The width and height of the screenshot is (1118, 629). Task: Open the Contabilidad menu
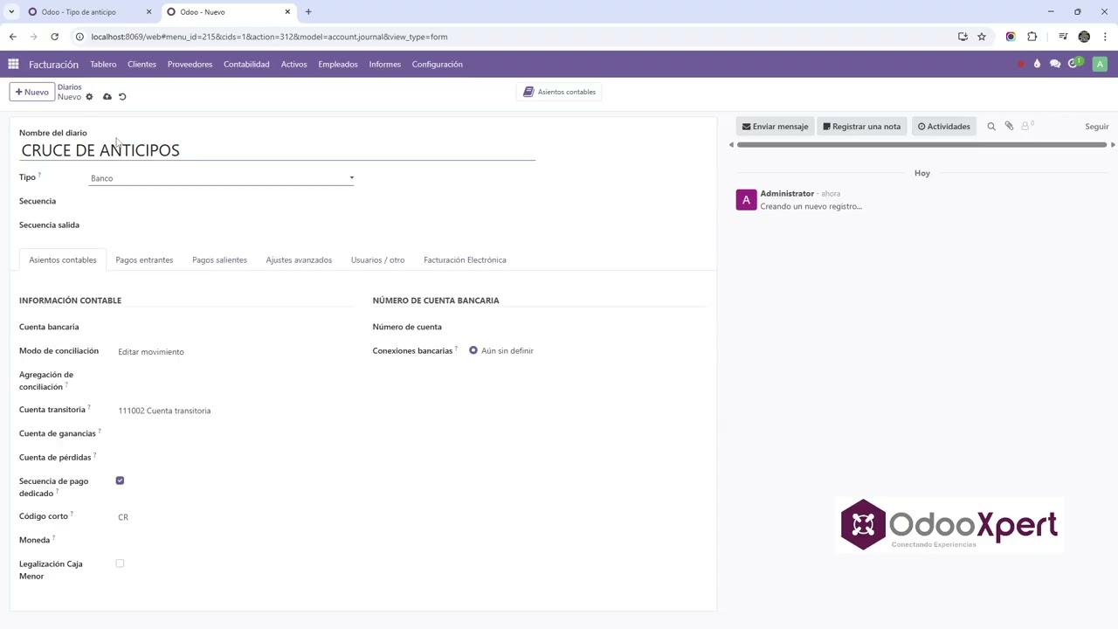click(246, 64)
